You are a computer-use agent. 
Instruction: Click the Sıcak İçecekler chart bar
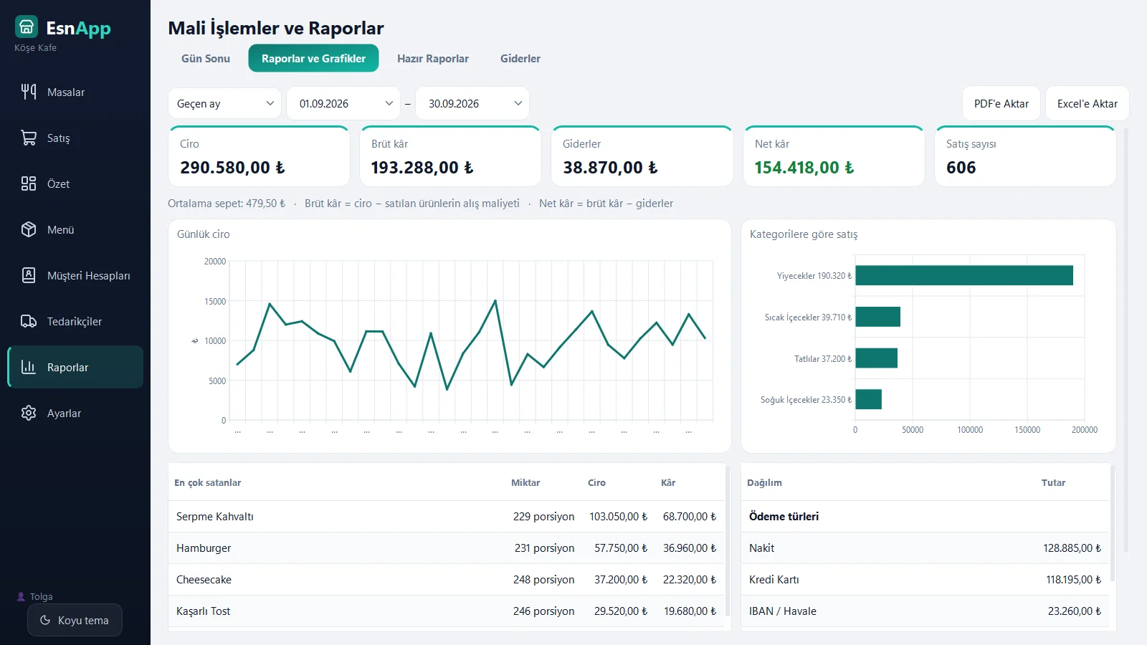(x=877, y=317)
